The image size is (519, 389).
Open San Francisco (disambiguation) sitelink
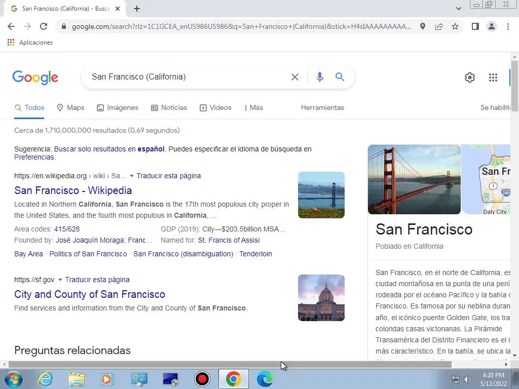pyautogui.click(x=183, y=254)
